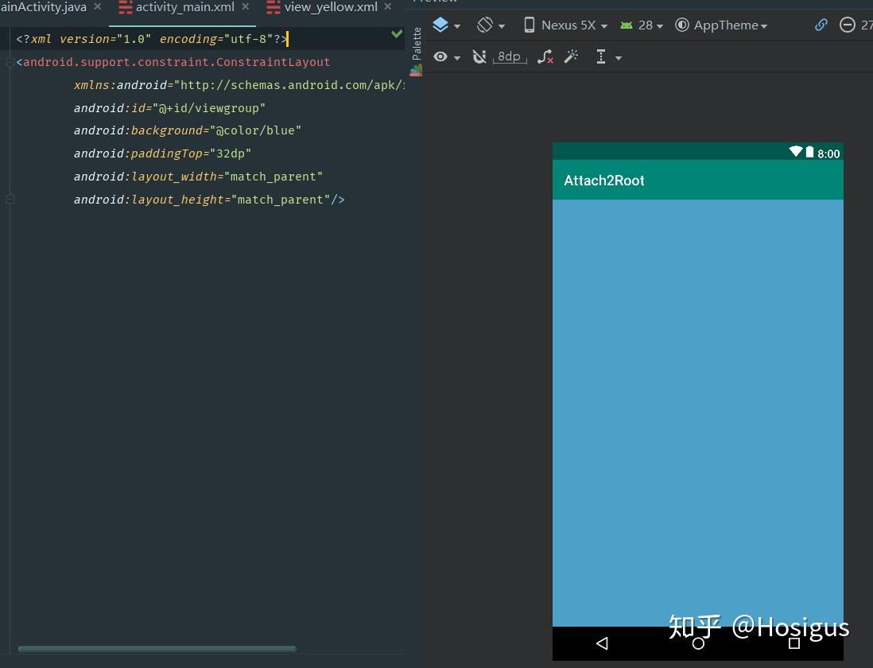Switch to the MainActivity.java tab
This screenshot has width=873, height=668.
point(43,7)
